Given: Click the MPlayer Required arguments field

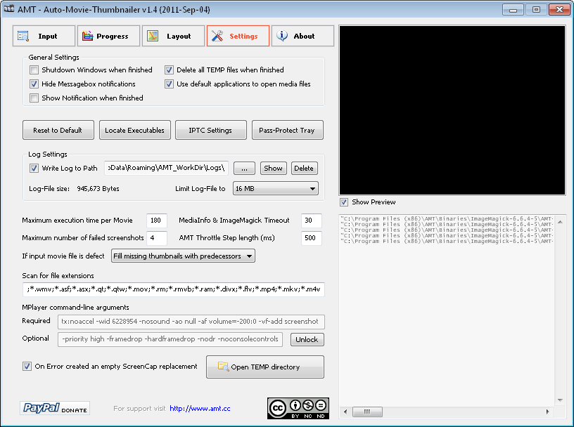Looking at the screenshot, I should click(191, 322).
